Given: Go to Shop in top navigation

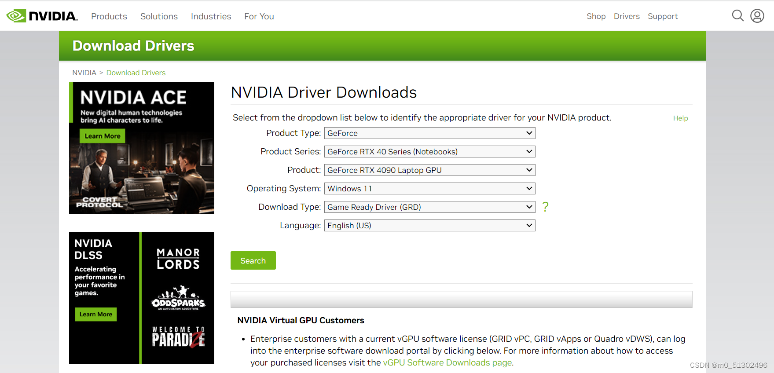Looking at the screenshot, I should pyautogui.click(x=596, y=16).
